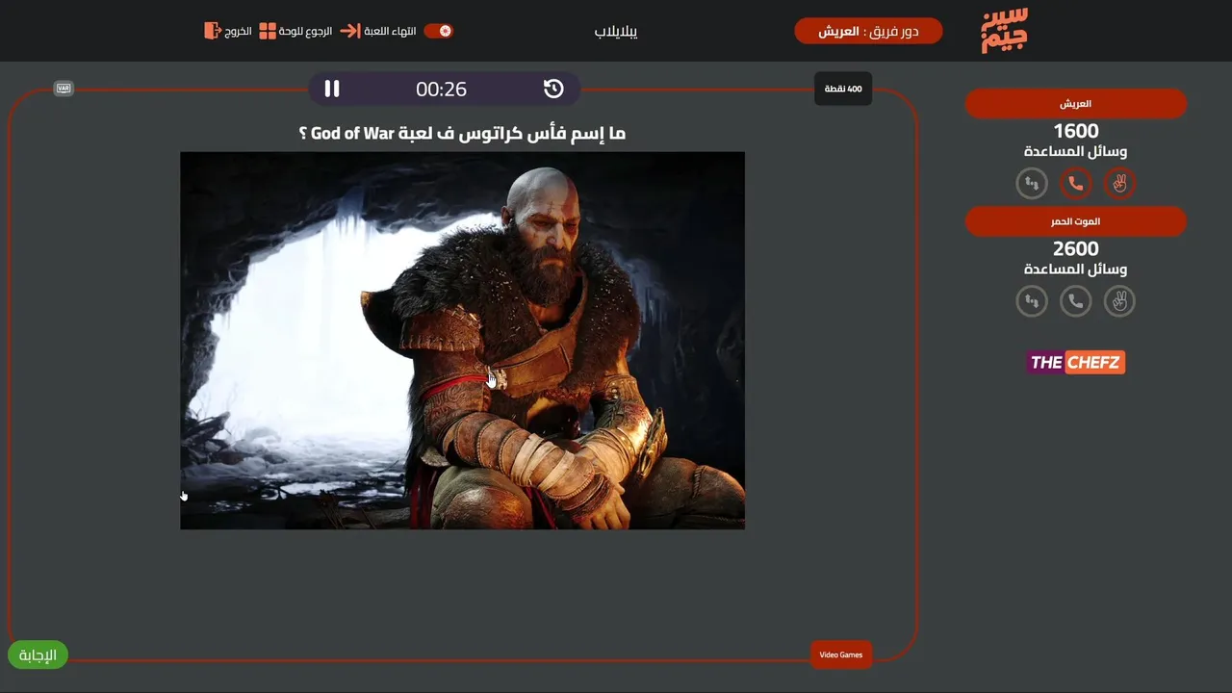Use الموت الحمر team's swap arrows lifeline
1232x693 pixels.
coord(1032,301)
